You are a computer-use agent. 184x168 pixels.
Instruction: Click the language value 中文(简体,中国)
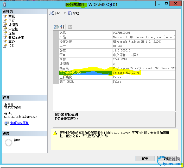(x=125, y=55)
